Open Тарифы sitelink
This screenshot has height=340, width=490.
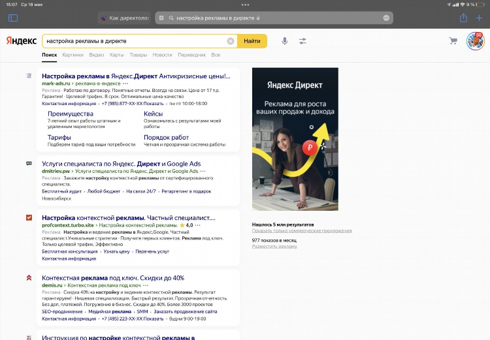(x=59, y=138)
